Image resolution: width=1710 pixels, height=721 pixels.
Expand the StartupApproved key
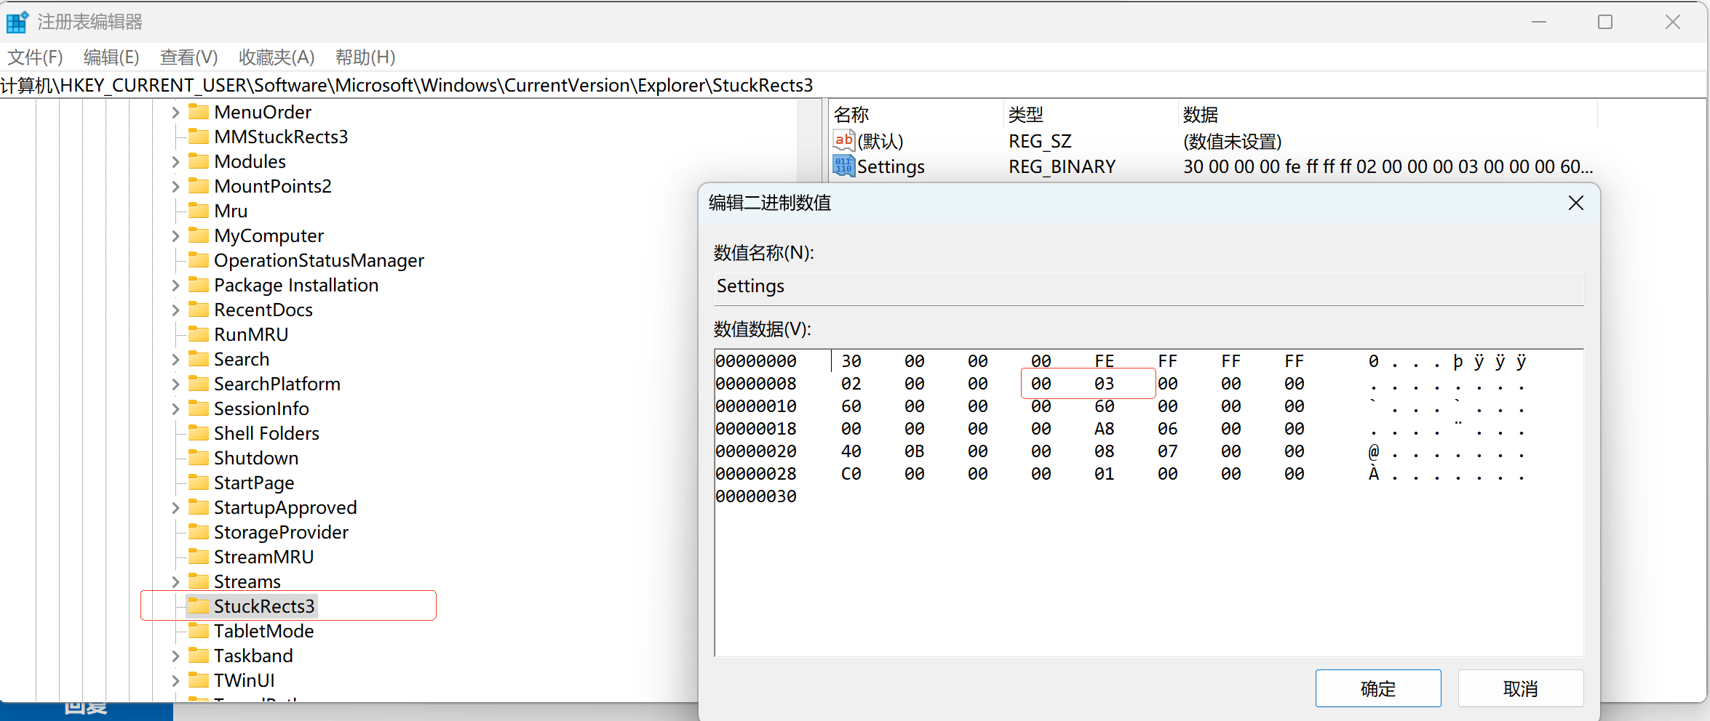pyautogui.click(x=175, y=508)
